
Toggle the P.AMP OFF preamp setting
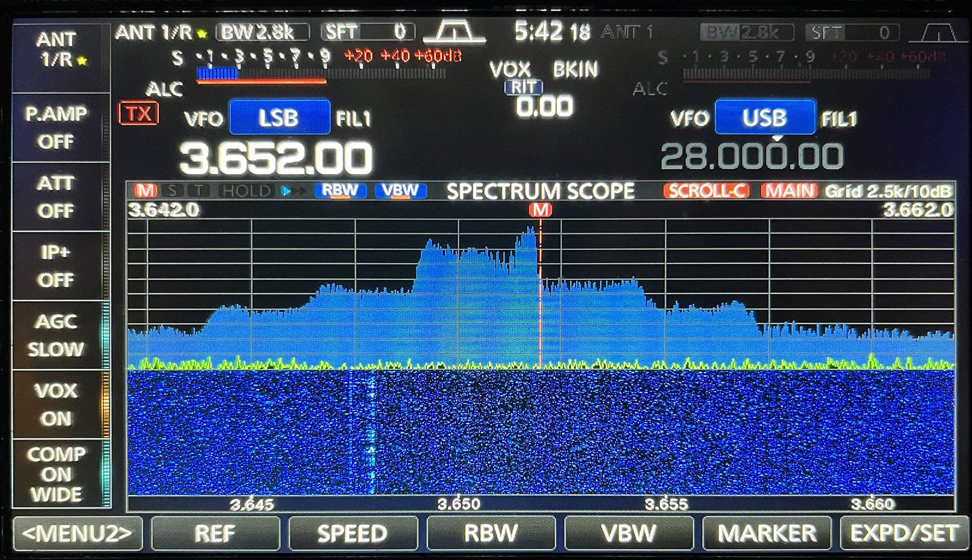click(56, 127)
